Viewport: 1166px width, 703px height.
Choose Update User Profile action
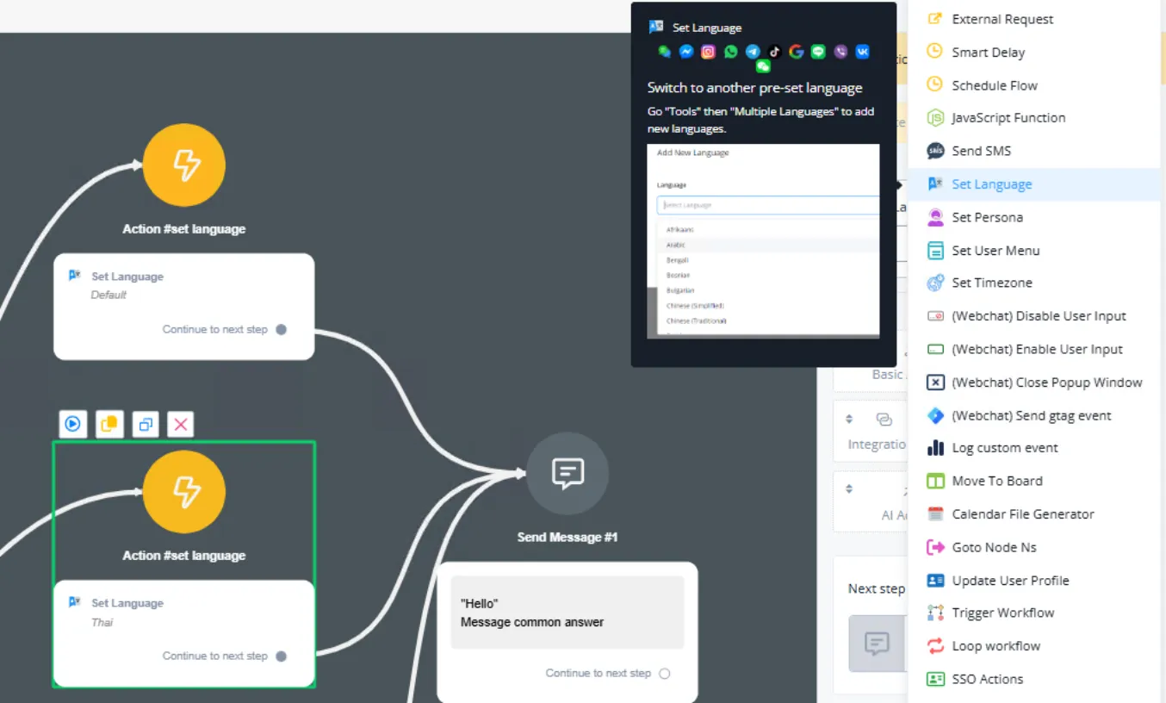(x=1034, y=581)
